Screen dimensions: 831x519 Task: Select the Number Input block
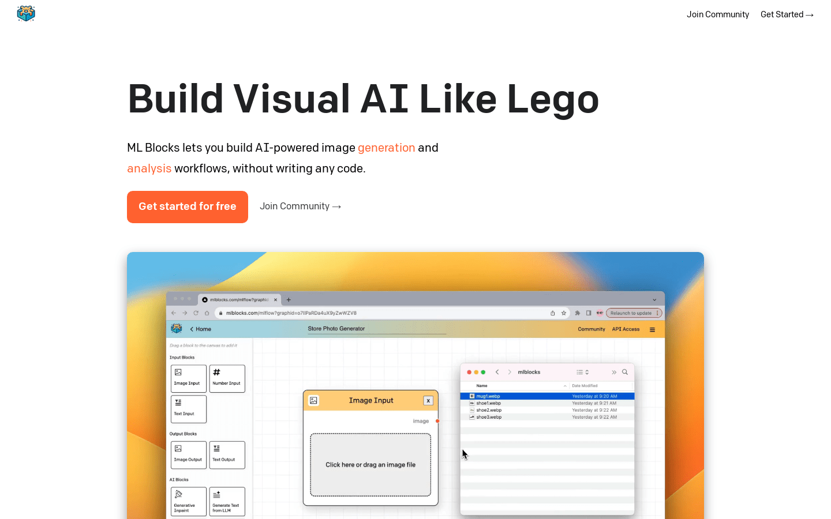227,379
